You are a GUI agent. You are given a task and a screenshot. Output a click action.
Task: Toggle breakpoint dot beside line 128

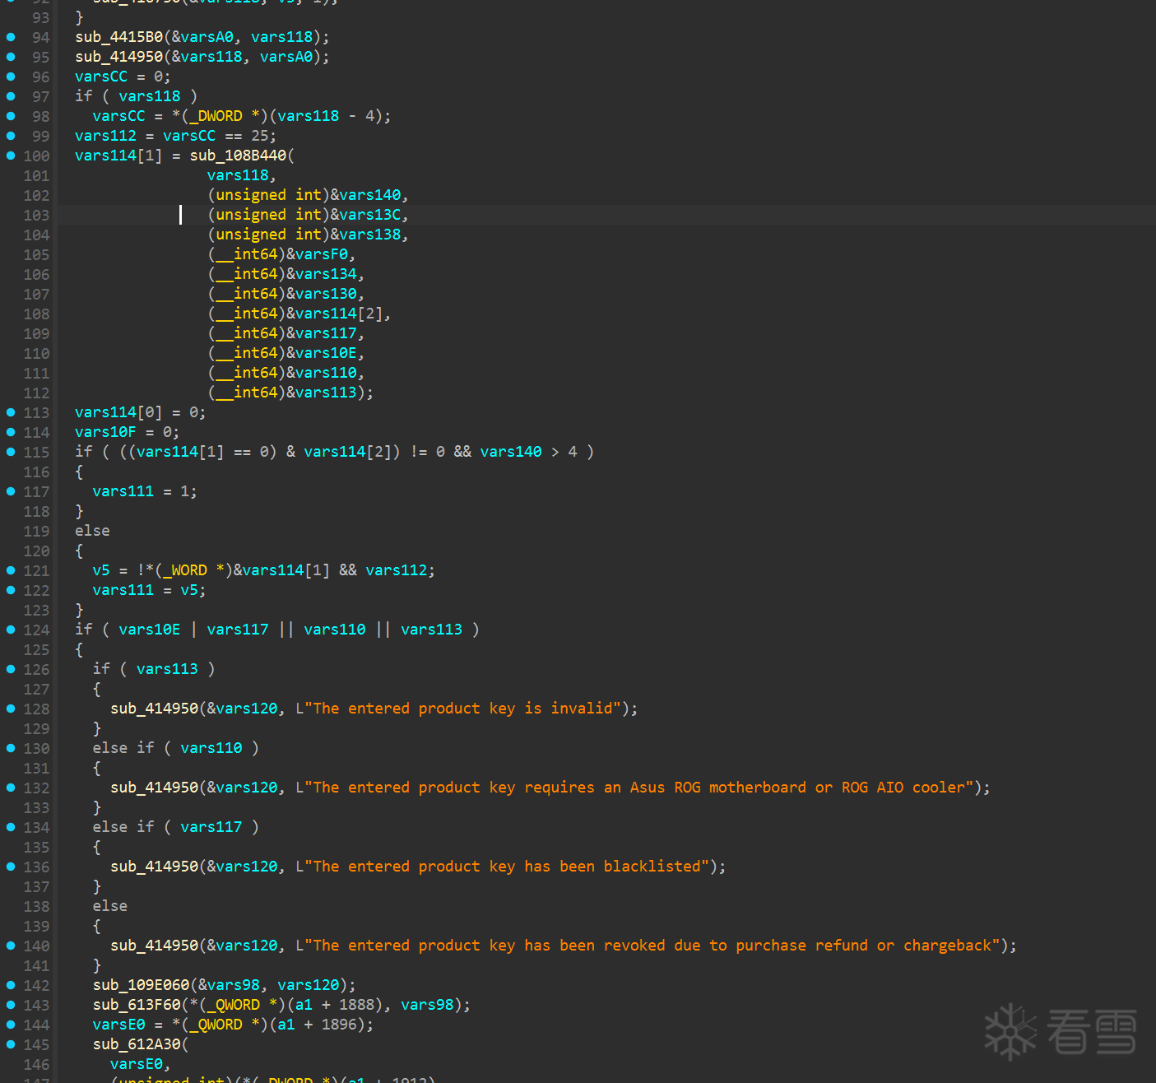pos(11,709)
